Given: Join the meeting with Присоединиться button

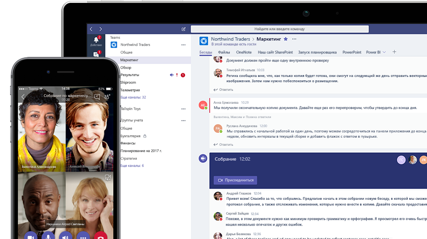Looking at the screenshot, I should pyautogui.click(x=236, y=180).
